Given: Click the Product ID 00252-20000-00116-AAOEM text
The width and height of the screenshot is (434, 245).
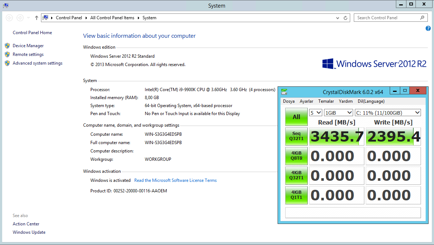Looking at the screenshot, I should tap(129, 191).
